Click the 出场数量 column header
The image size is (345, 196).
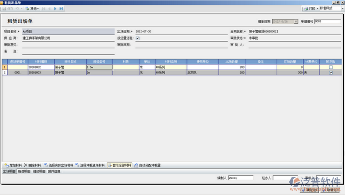[x=232, y=62]
